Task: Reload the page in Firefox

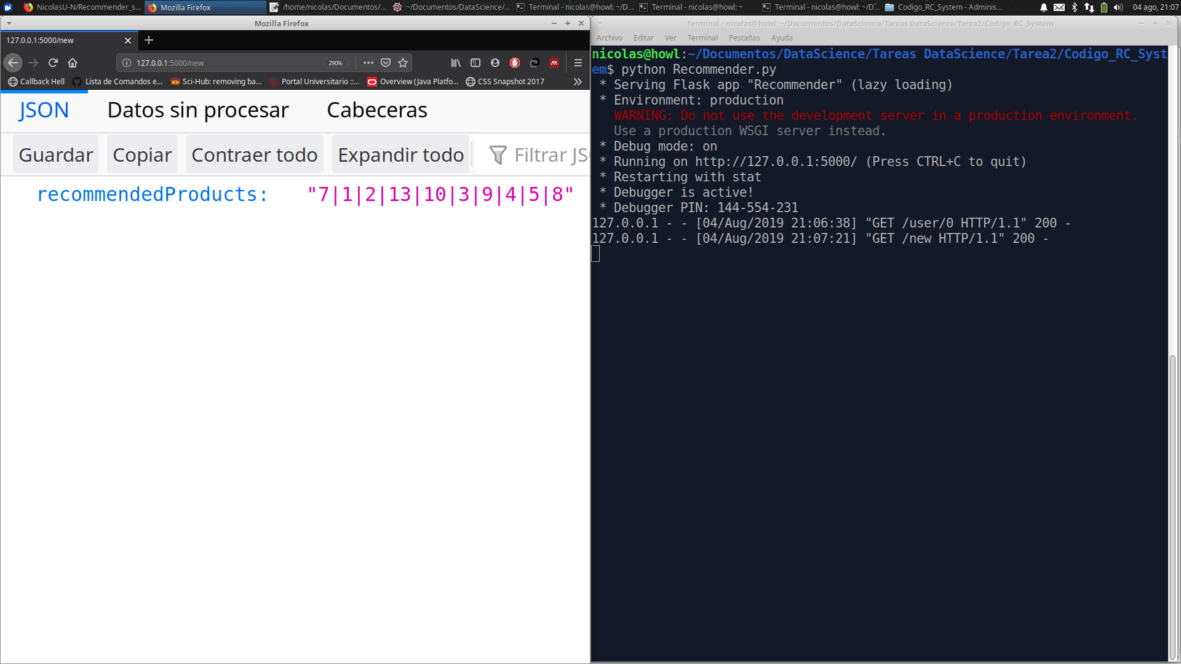Action: [53, 63]
